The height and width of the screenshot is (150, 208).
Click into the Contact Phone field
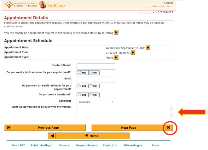click(96, 66)
